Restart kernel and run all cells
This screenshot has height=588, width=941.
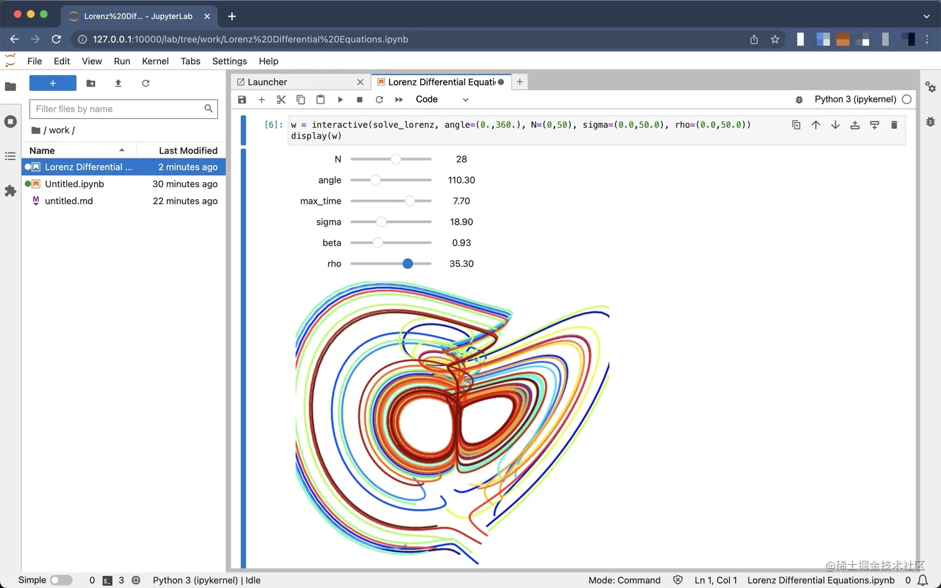click(399, 100)
